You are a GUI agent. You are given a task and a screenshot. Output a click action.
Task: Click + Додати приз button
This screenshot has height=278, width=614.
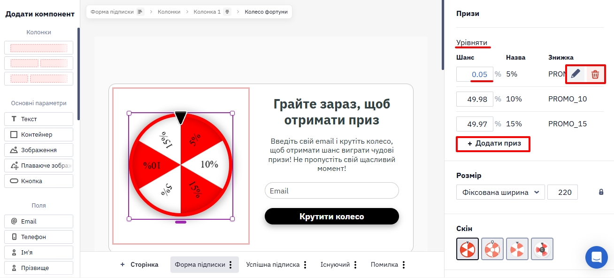[x=494, y=144]
